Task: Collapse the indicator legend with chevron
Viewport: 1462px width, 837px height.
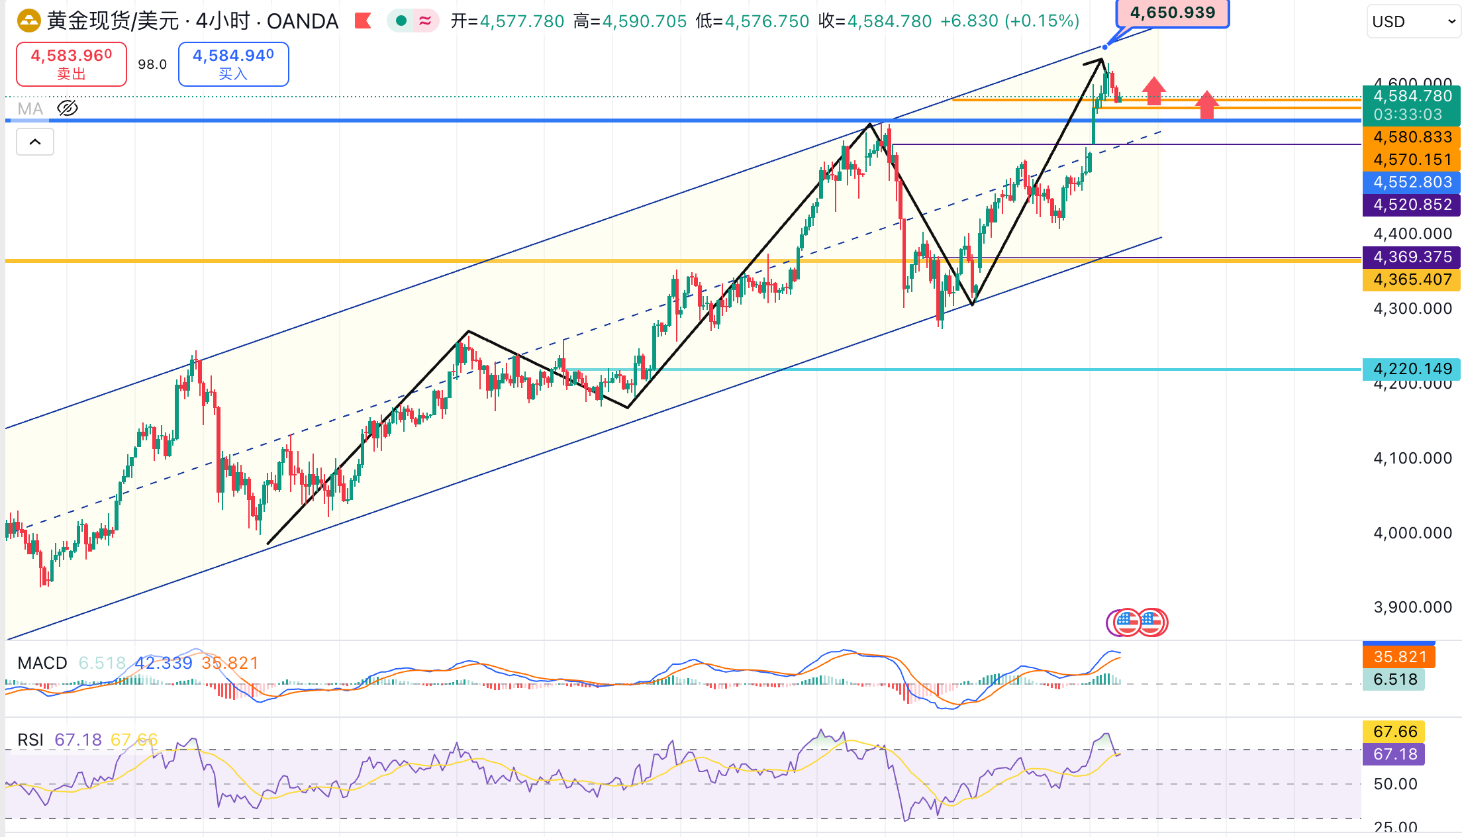Action: point(35,142)
